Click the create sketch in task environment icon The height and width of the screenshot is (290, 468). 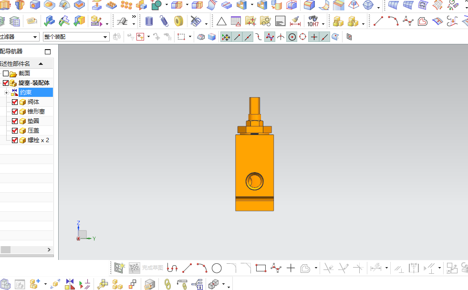coord(120,268)
